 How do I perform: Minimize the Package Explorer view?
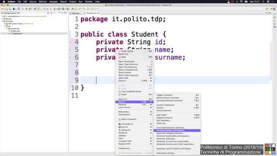[62, 13]
